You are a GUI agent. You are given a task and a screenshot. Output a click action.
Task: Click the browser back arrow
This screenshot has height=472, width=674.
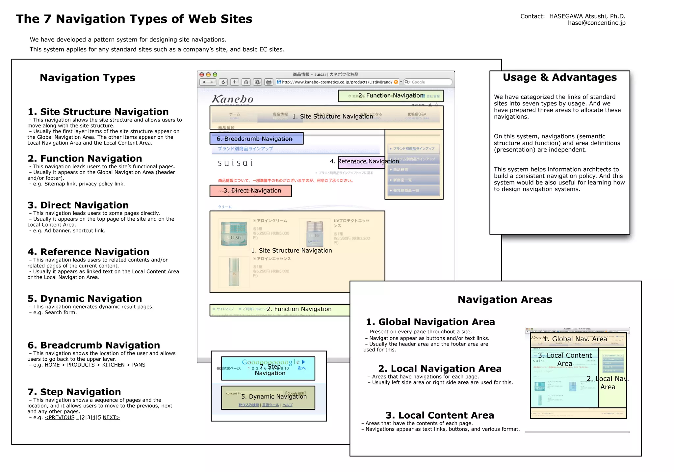pos(204,82)
